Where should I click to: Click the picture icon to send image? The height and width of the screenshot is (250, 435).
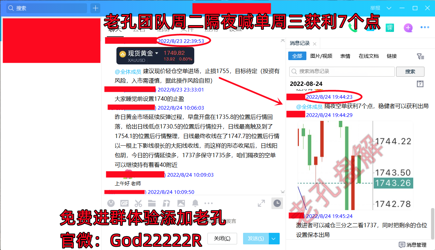[x=181, y=203]
